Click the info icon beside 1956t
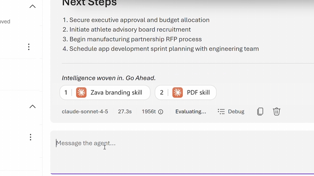 tap(161, 112)
